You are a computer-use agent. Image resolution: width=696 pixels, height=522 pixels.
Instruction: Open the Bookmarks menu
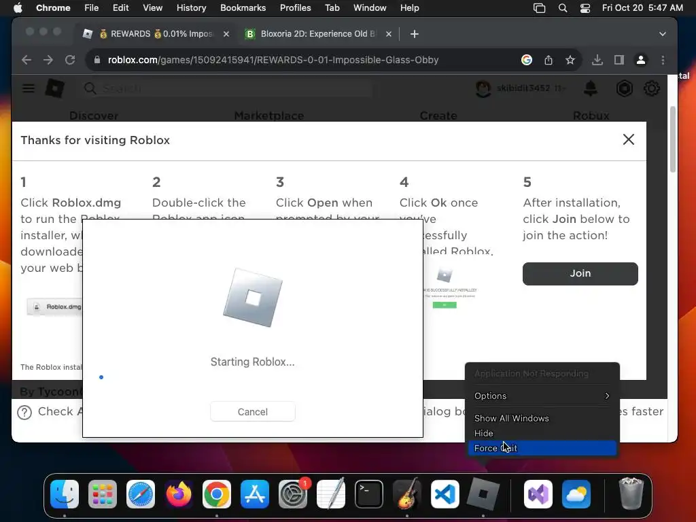pos(243,7)
